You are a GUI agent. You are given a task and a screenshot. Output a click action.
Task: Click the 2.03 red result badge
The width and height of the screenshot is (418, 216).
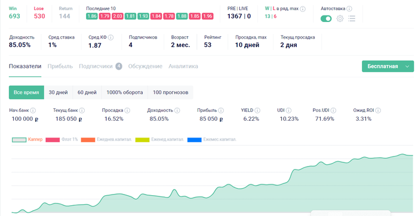pos(117,16)
